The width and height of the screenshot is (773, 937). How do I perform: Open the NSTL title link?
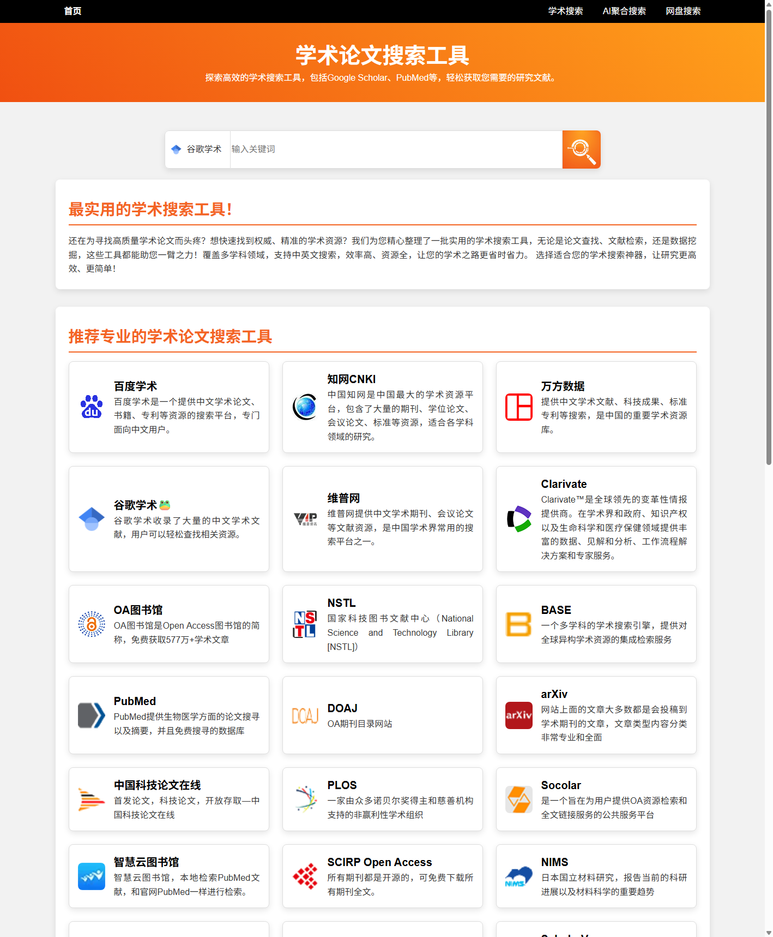click(x=341, y=603)
